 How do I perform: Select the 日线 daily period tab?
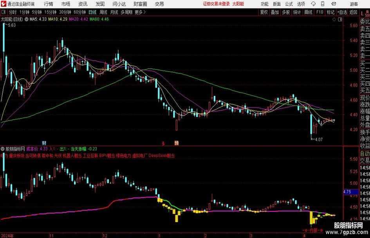click(92, 12)
